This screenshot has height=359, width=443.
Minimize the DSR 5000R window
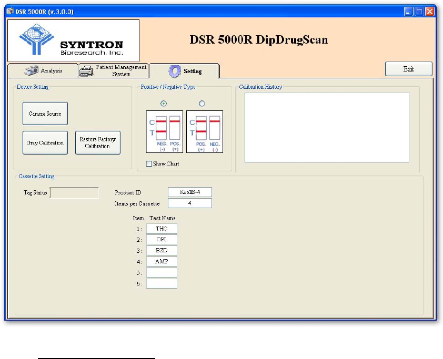pos(408,12)
